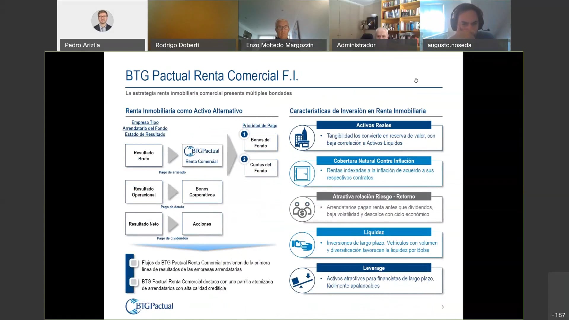Open the Prioridad de Pago link
The image size is (569, 320).
tap(260, 126)
